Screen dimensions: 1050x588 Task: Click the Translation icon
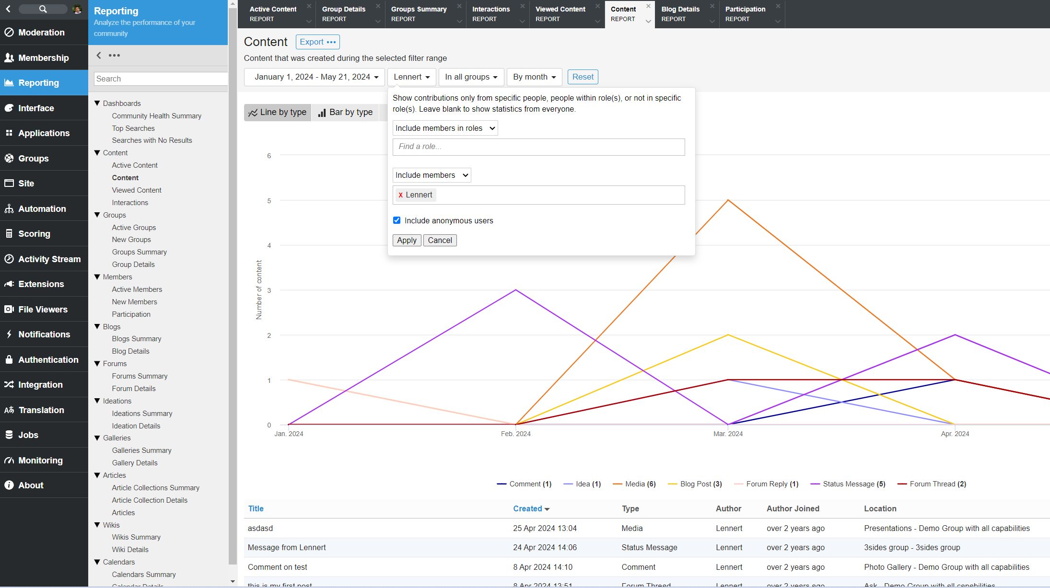pyautogui.click(x=9, y=410)
